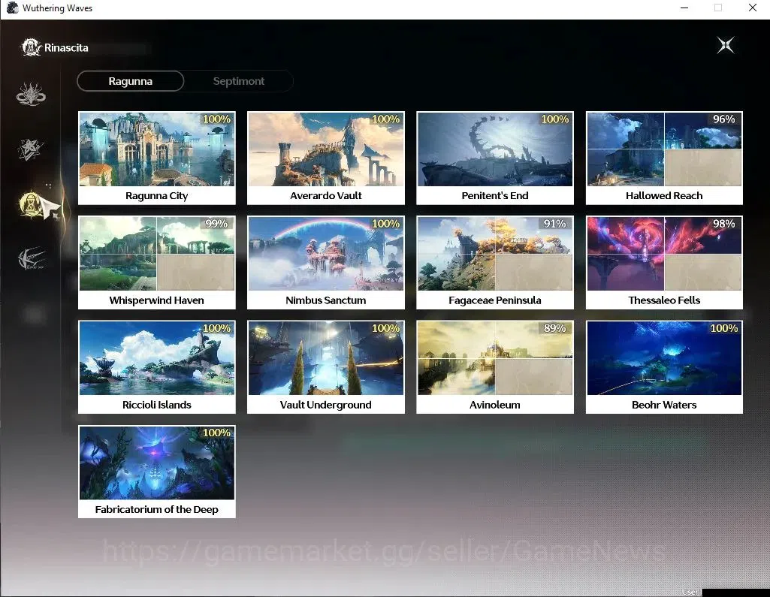Screen dimensions: 770x597
Task: Open the Averardo Vault thumbnail
Action: point(325,149)
